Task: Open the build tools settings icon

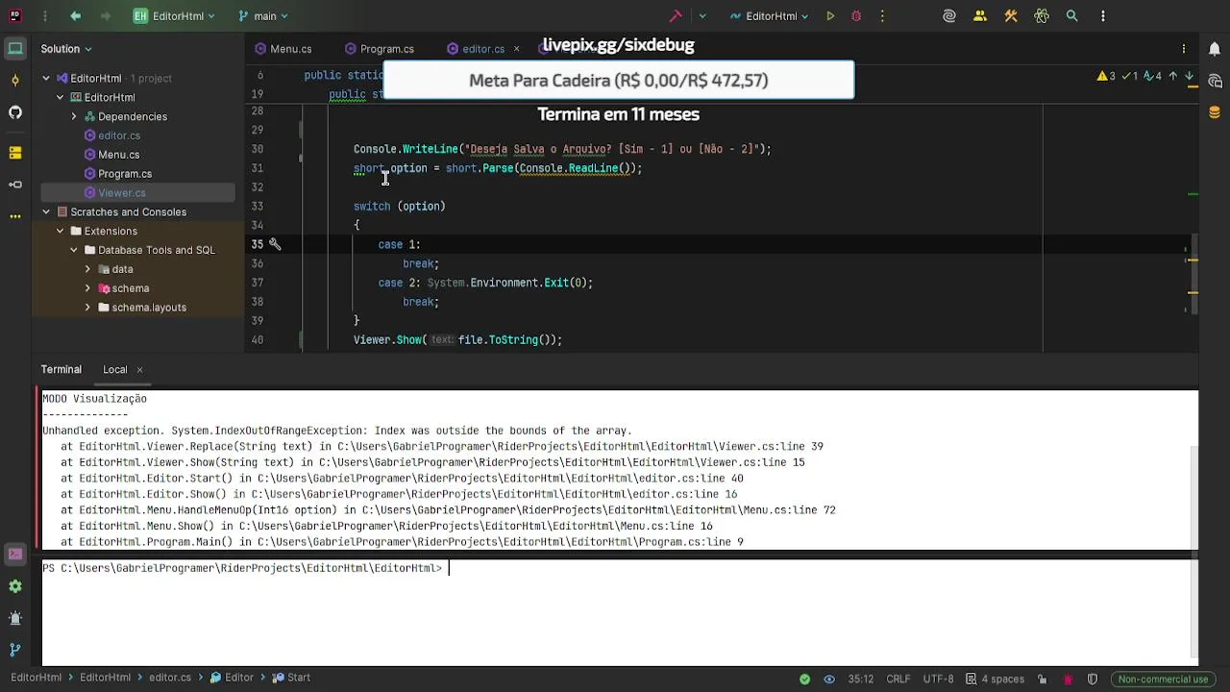Action: click(x=1011, y=16)
